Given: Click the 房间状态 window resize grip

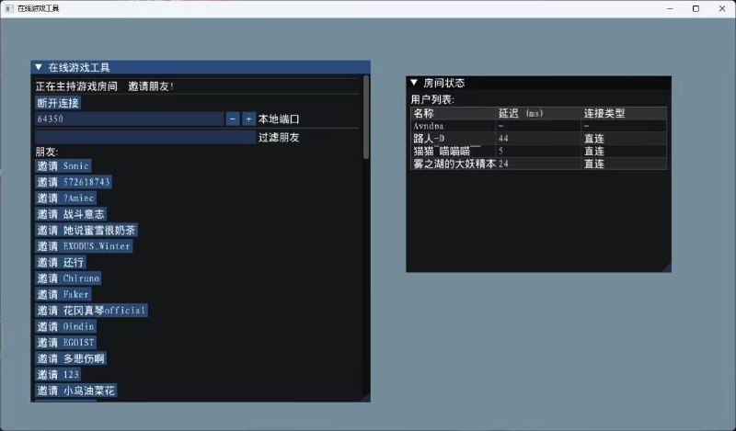Looking at the screenshot, I should (666, 267).
